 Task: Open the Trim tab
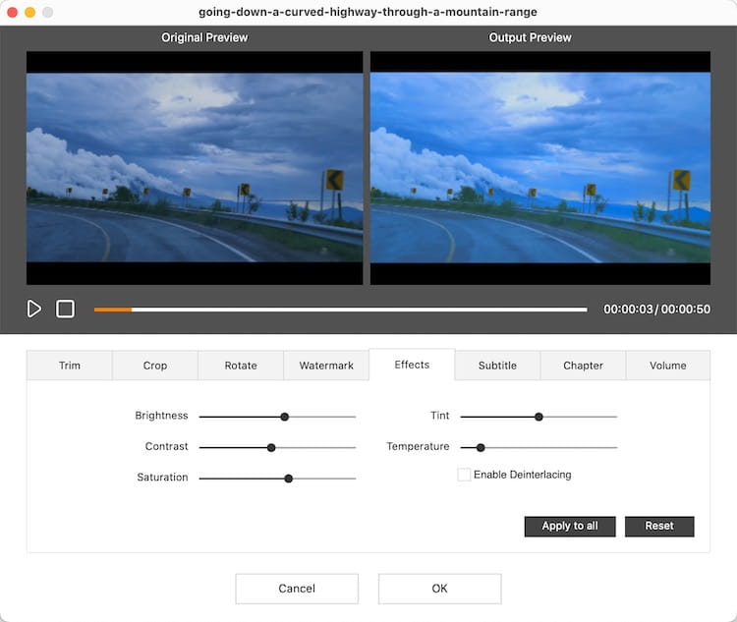[70, 366]
